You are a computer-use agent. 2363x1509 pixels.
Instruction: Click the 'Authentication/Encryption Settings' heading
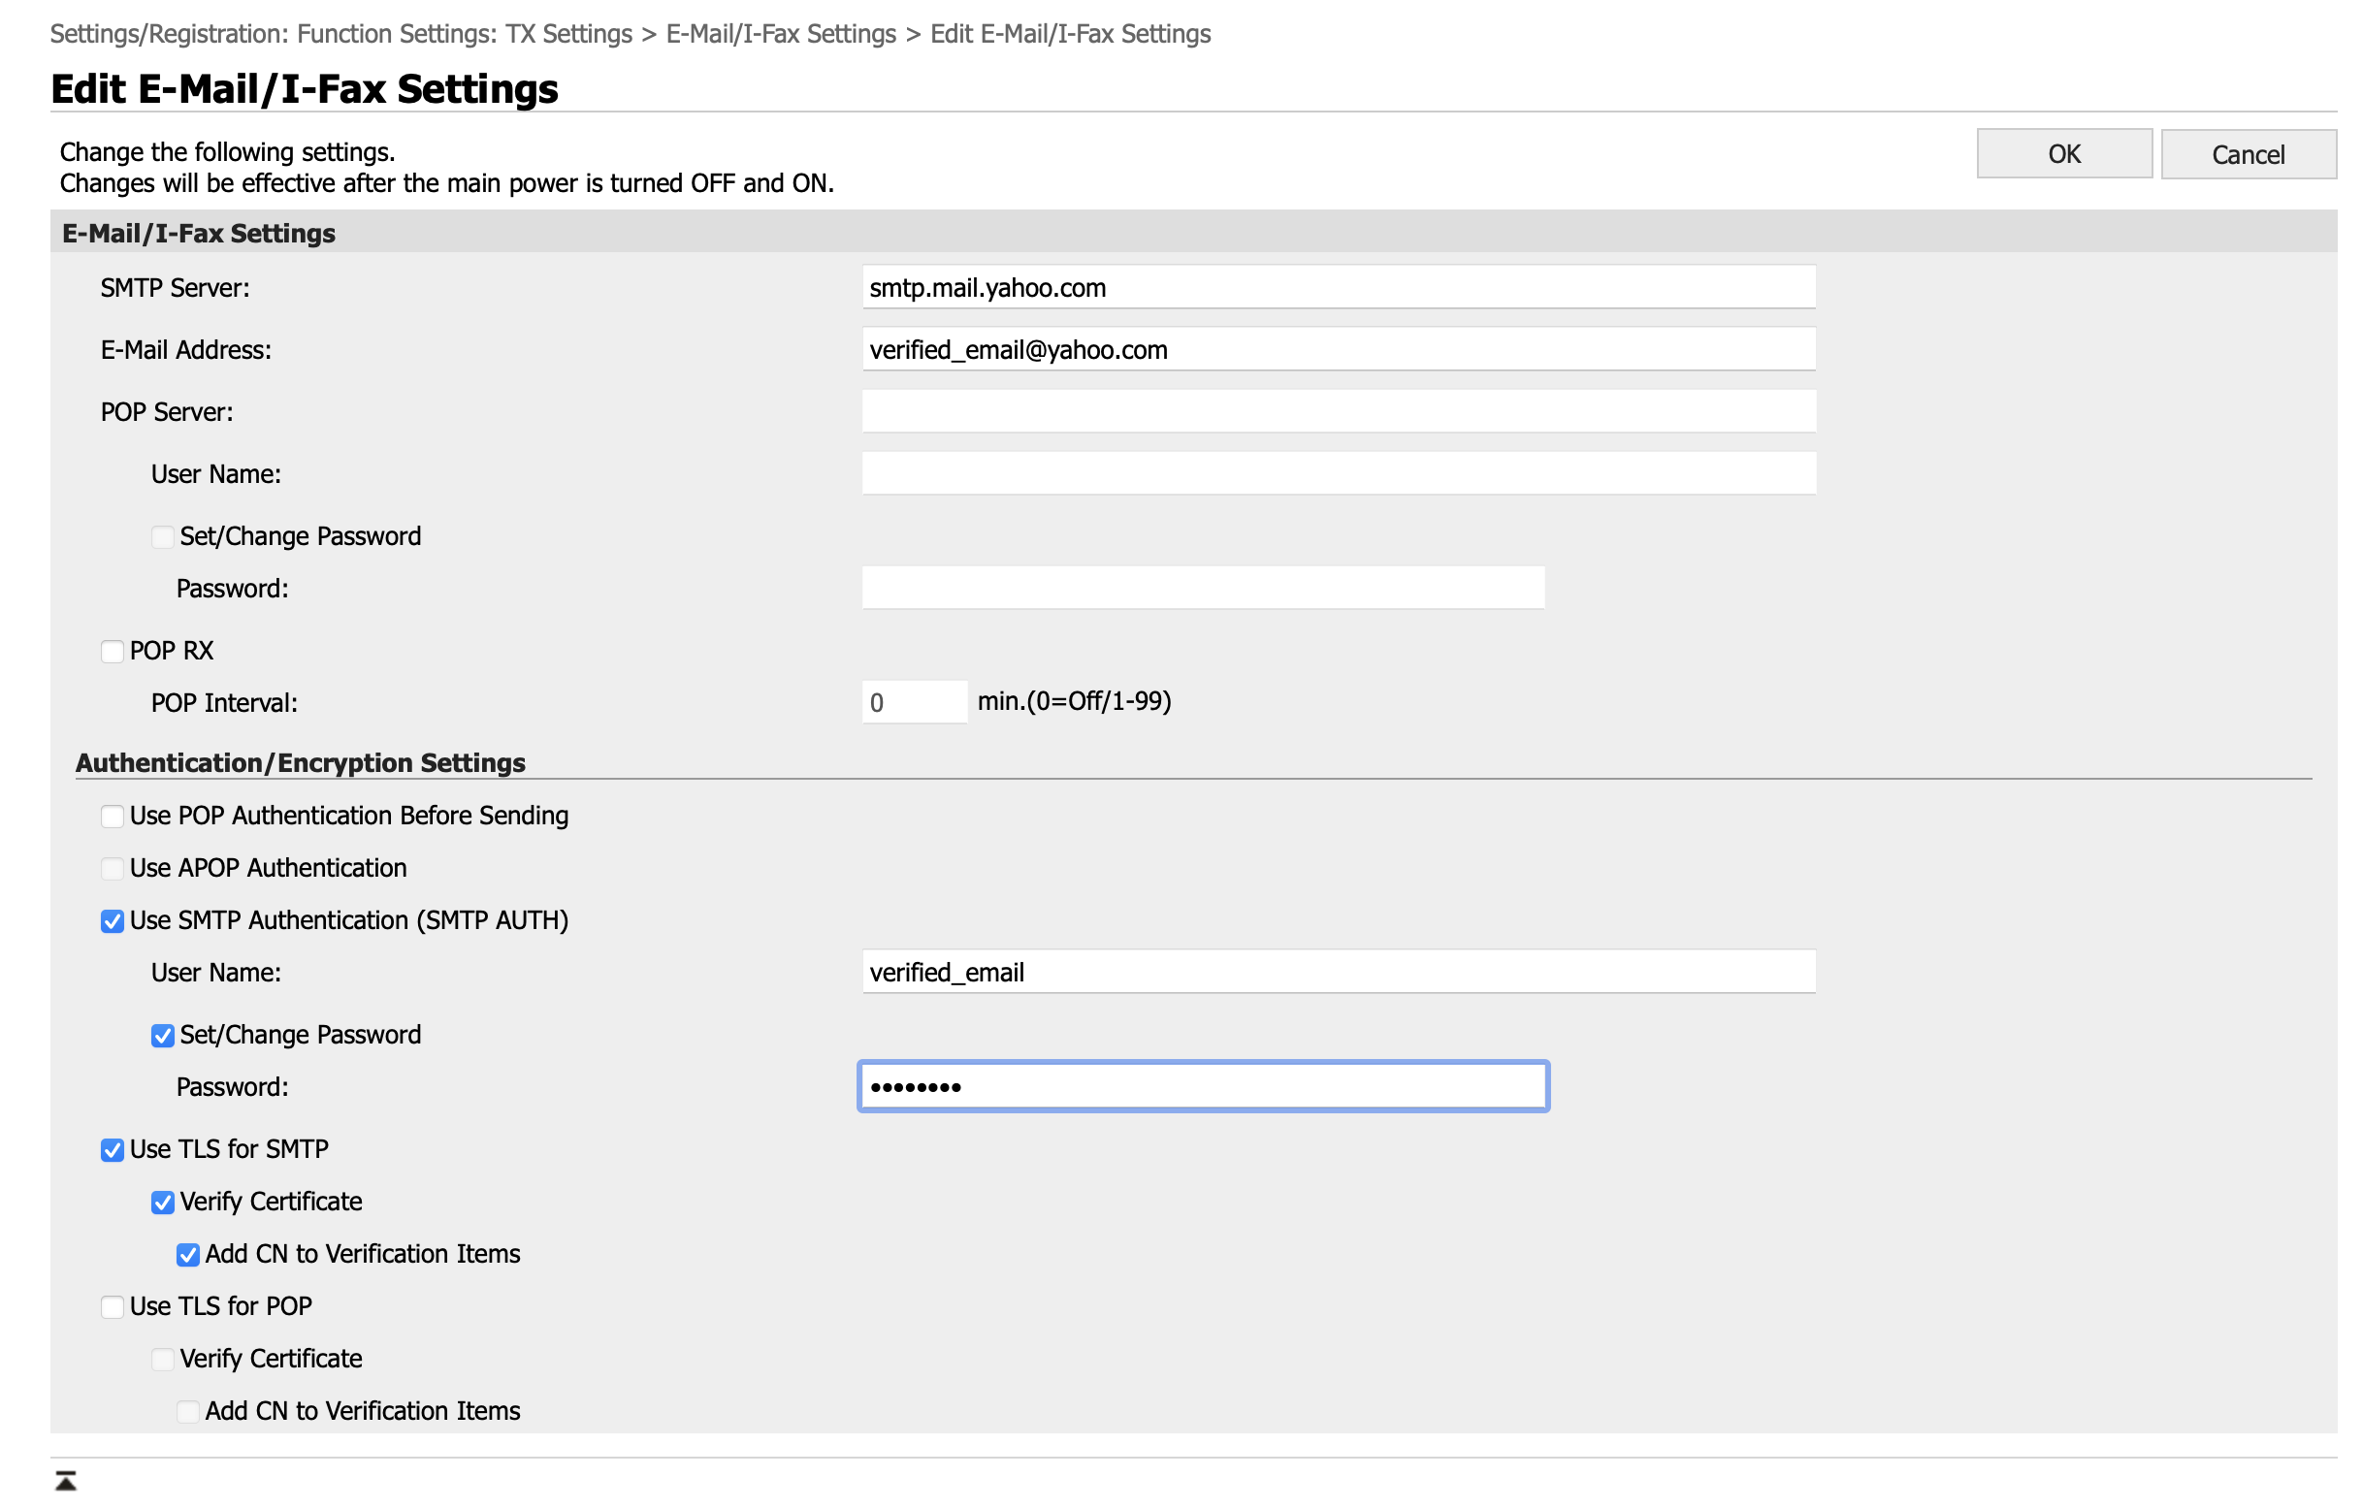301,762
